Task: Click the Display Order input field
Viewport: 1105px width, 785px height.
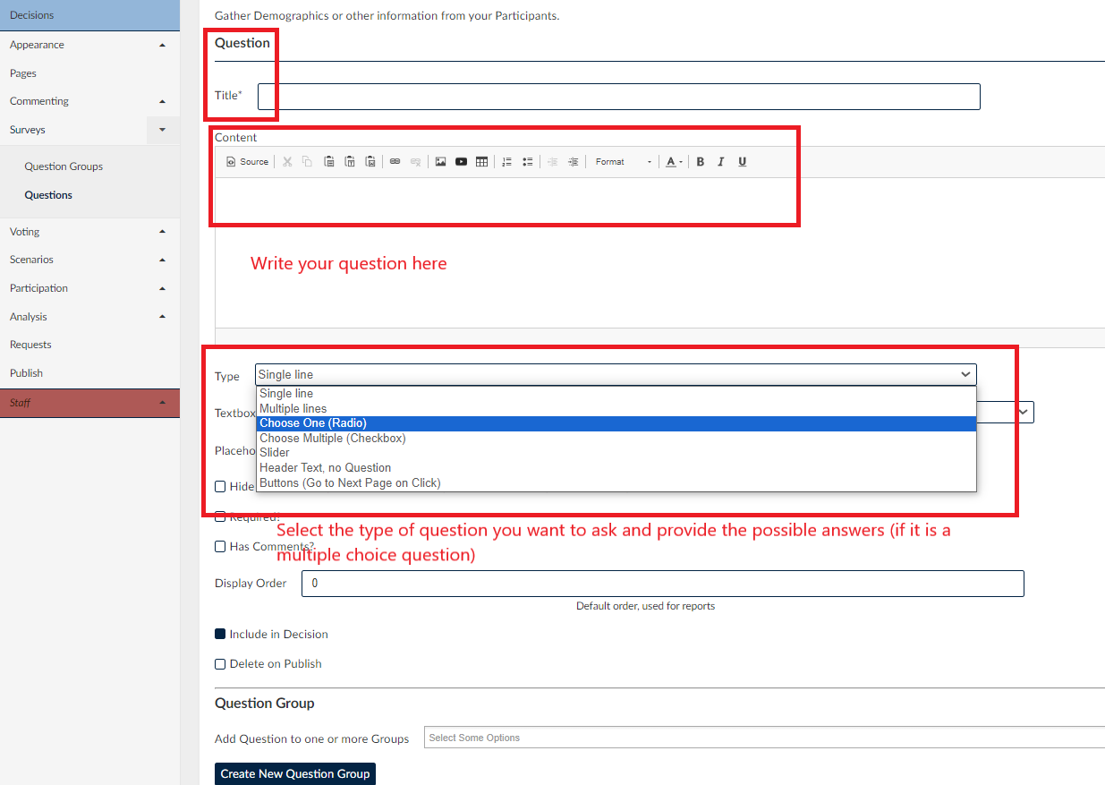Action: click(x=663, y=584)
